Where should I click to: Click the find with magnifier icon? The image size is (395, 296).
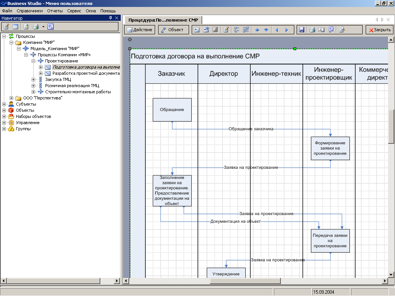pos(342,30)
